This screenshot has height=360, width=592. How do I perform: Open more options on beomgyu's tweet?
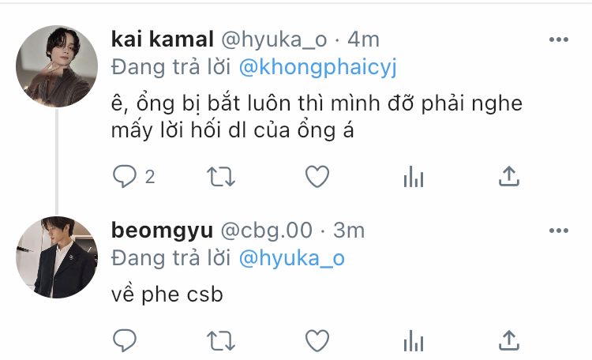tap(559, 231)
